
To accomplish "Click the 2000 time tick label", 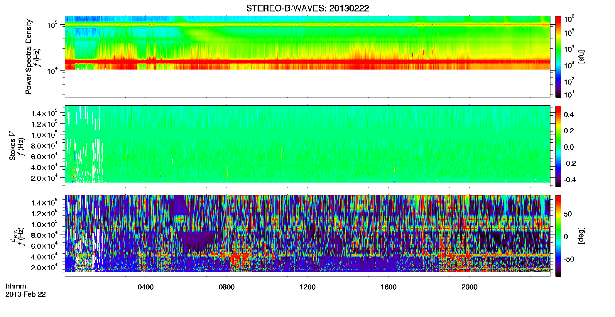I will point(469,287).
